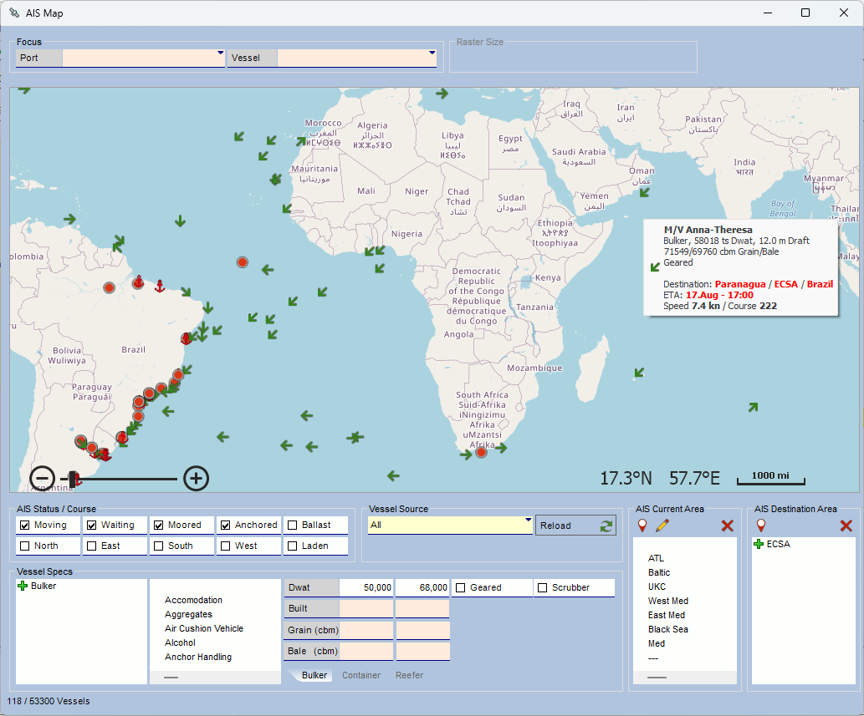Click the Dwat minimum field showing 50,000
The width and height of the screenshot is (864, 716).
click(366, 588)
